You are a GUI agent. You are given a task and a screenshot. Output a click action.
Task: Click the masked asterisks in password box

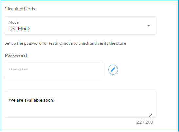pyautogui.click(x=18, y=69)
